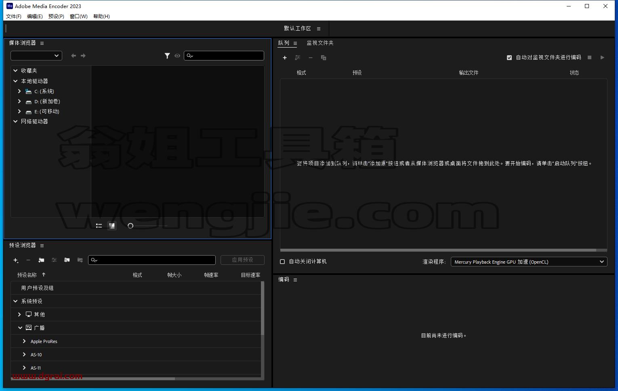Create new preset with plus icon
This screenshot has height=391, width=618.
[16, 260]
